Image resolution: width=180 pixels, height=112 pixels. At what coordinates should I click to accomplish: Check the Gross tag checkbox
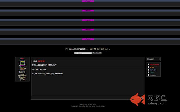pyautogui.click(x=148, y=67)
